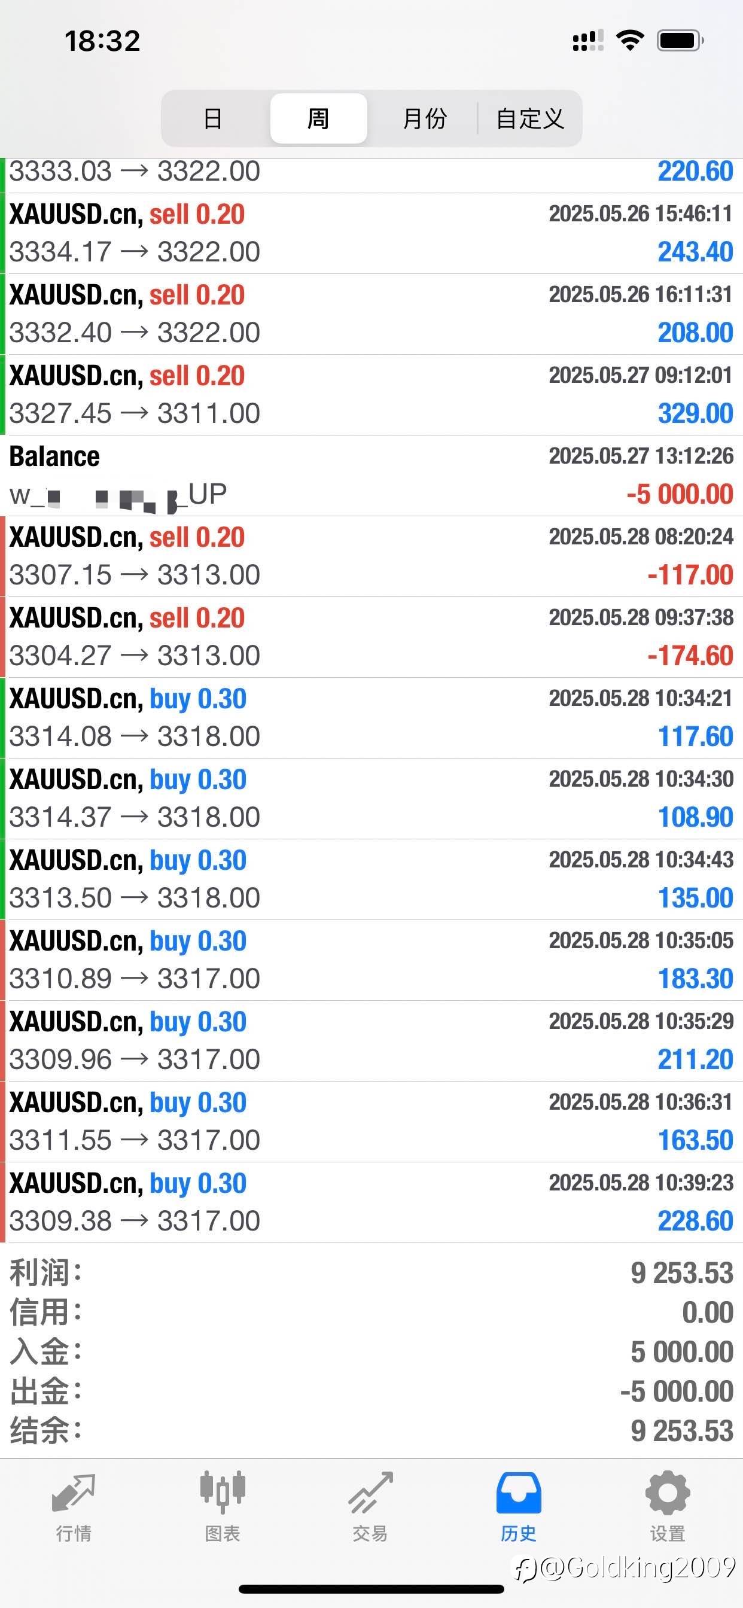This screenshot has height=1608, width=743.
Task: Tap the sell trade with 329.00 profit
Action: [371, 394]
